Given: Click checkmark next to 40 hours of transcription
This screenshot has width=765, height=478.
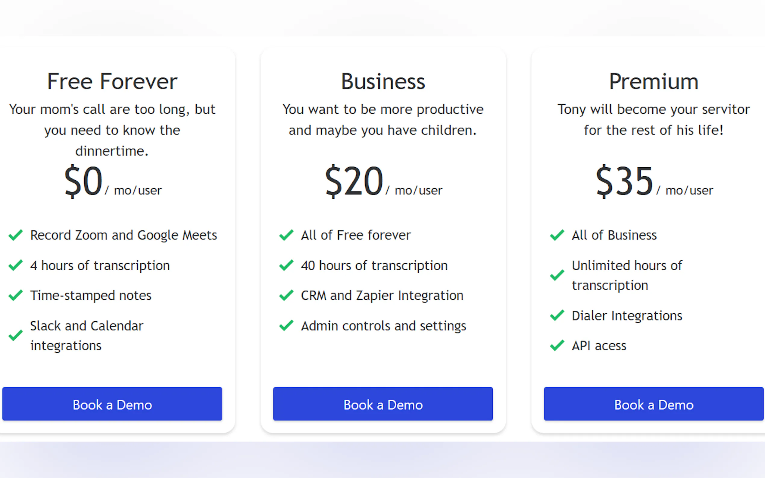Looking at the screenshot, I should coord(286,265).
